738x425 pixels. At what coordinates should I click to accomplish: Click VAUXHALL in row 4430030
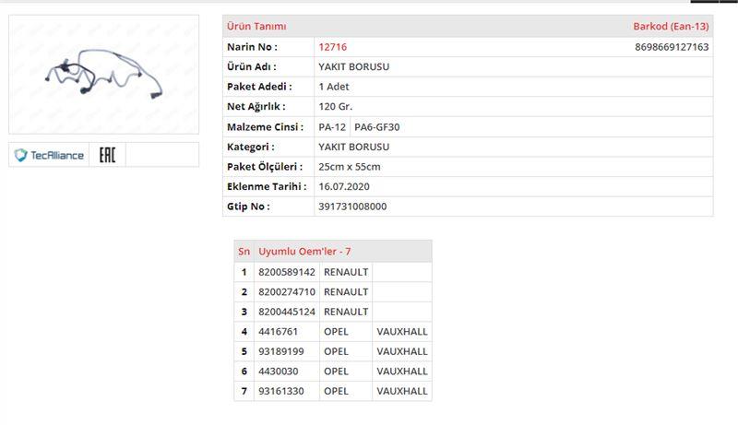point(402,371)
